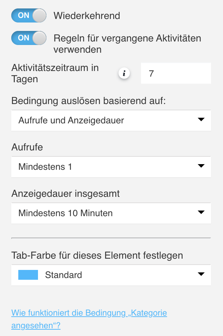Screen dimensions: 223x336
Task: Click the "Bedingung auslösen basierend auf" label
Action: pos(88,101)
